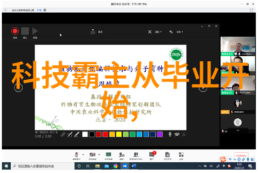Pick the light green ink color swatch
This screenshot has height=173, width=259.
coord(126,134)
